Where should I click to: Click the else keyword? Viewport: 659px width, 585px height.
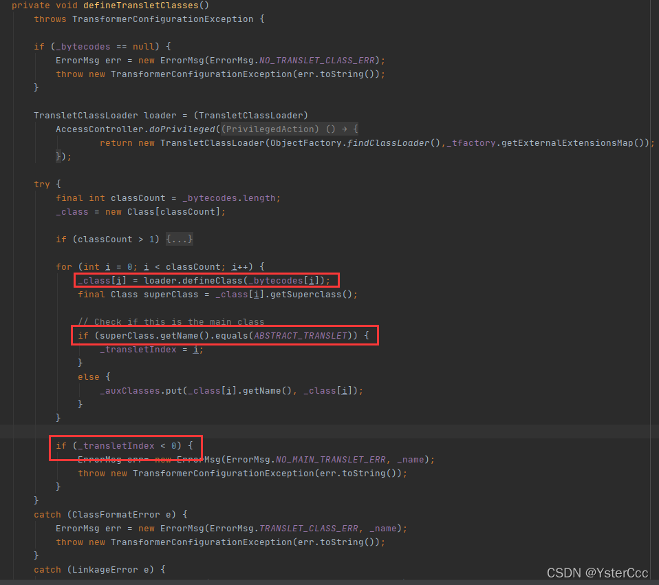[x=88, y=377]
